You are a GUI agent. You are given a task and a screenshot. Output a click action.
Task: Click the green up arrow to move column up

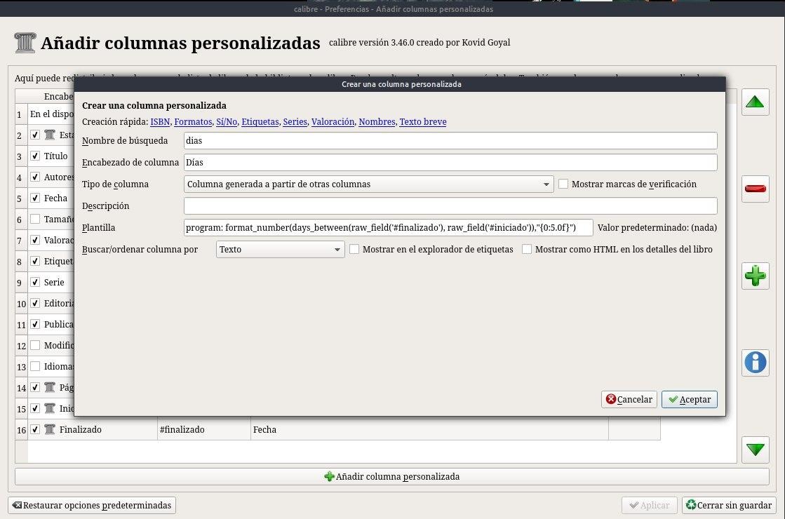[755, 102]
